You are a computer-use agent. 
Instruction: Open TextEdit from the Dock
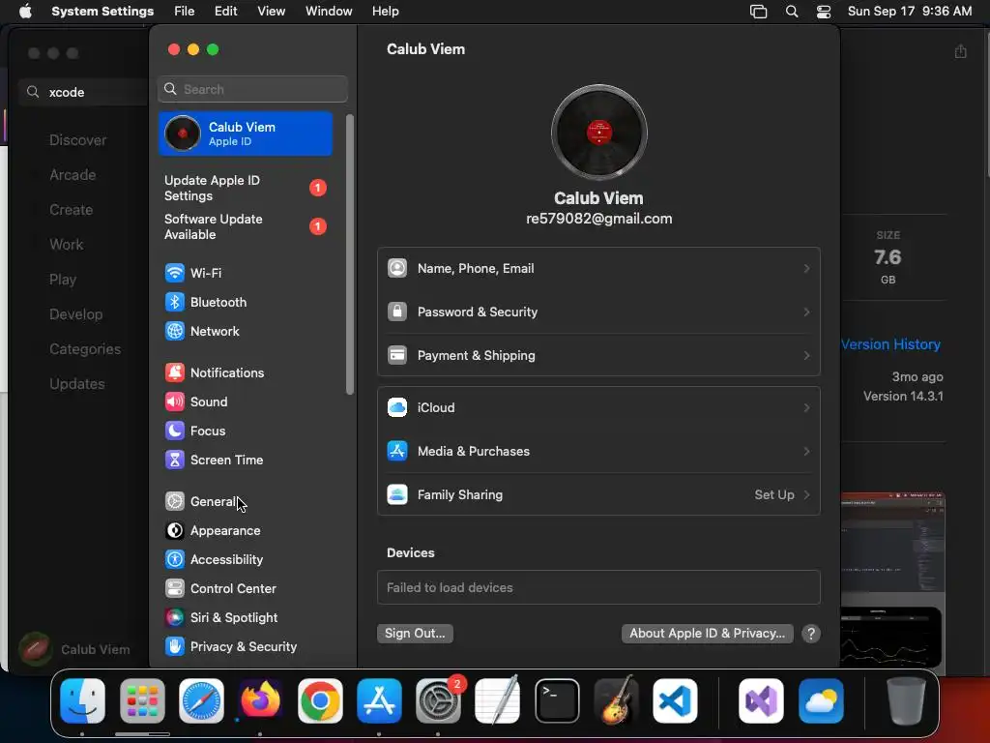pos(498,700)
